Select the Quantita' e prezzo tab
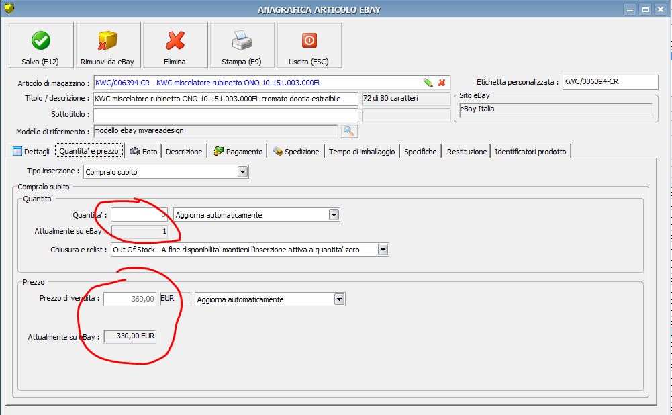The width and height of the screenshot is (672, 415). [x=89, y=151]
